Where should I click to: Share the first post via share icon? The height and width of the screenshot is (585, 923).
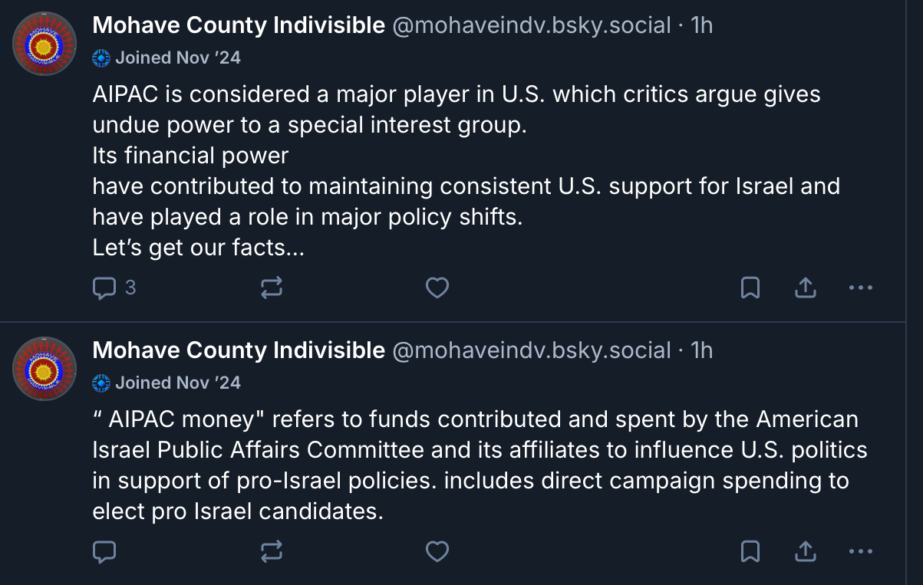(x=805, y=288)
